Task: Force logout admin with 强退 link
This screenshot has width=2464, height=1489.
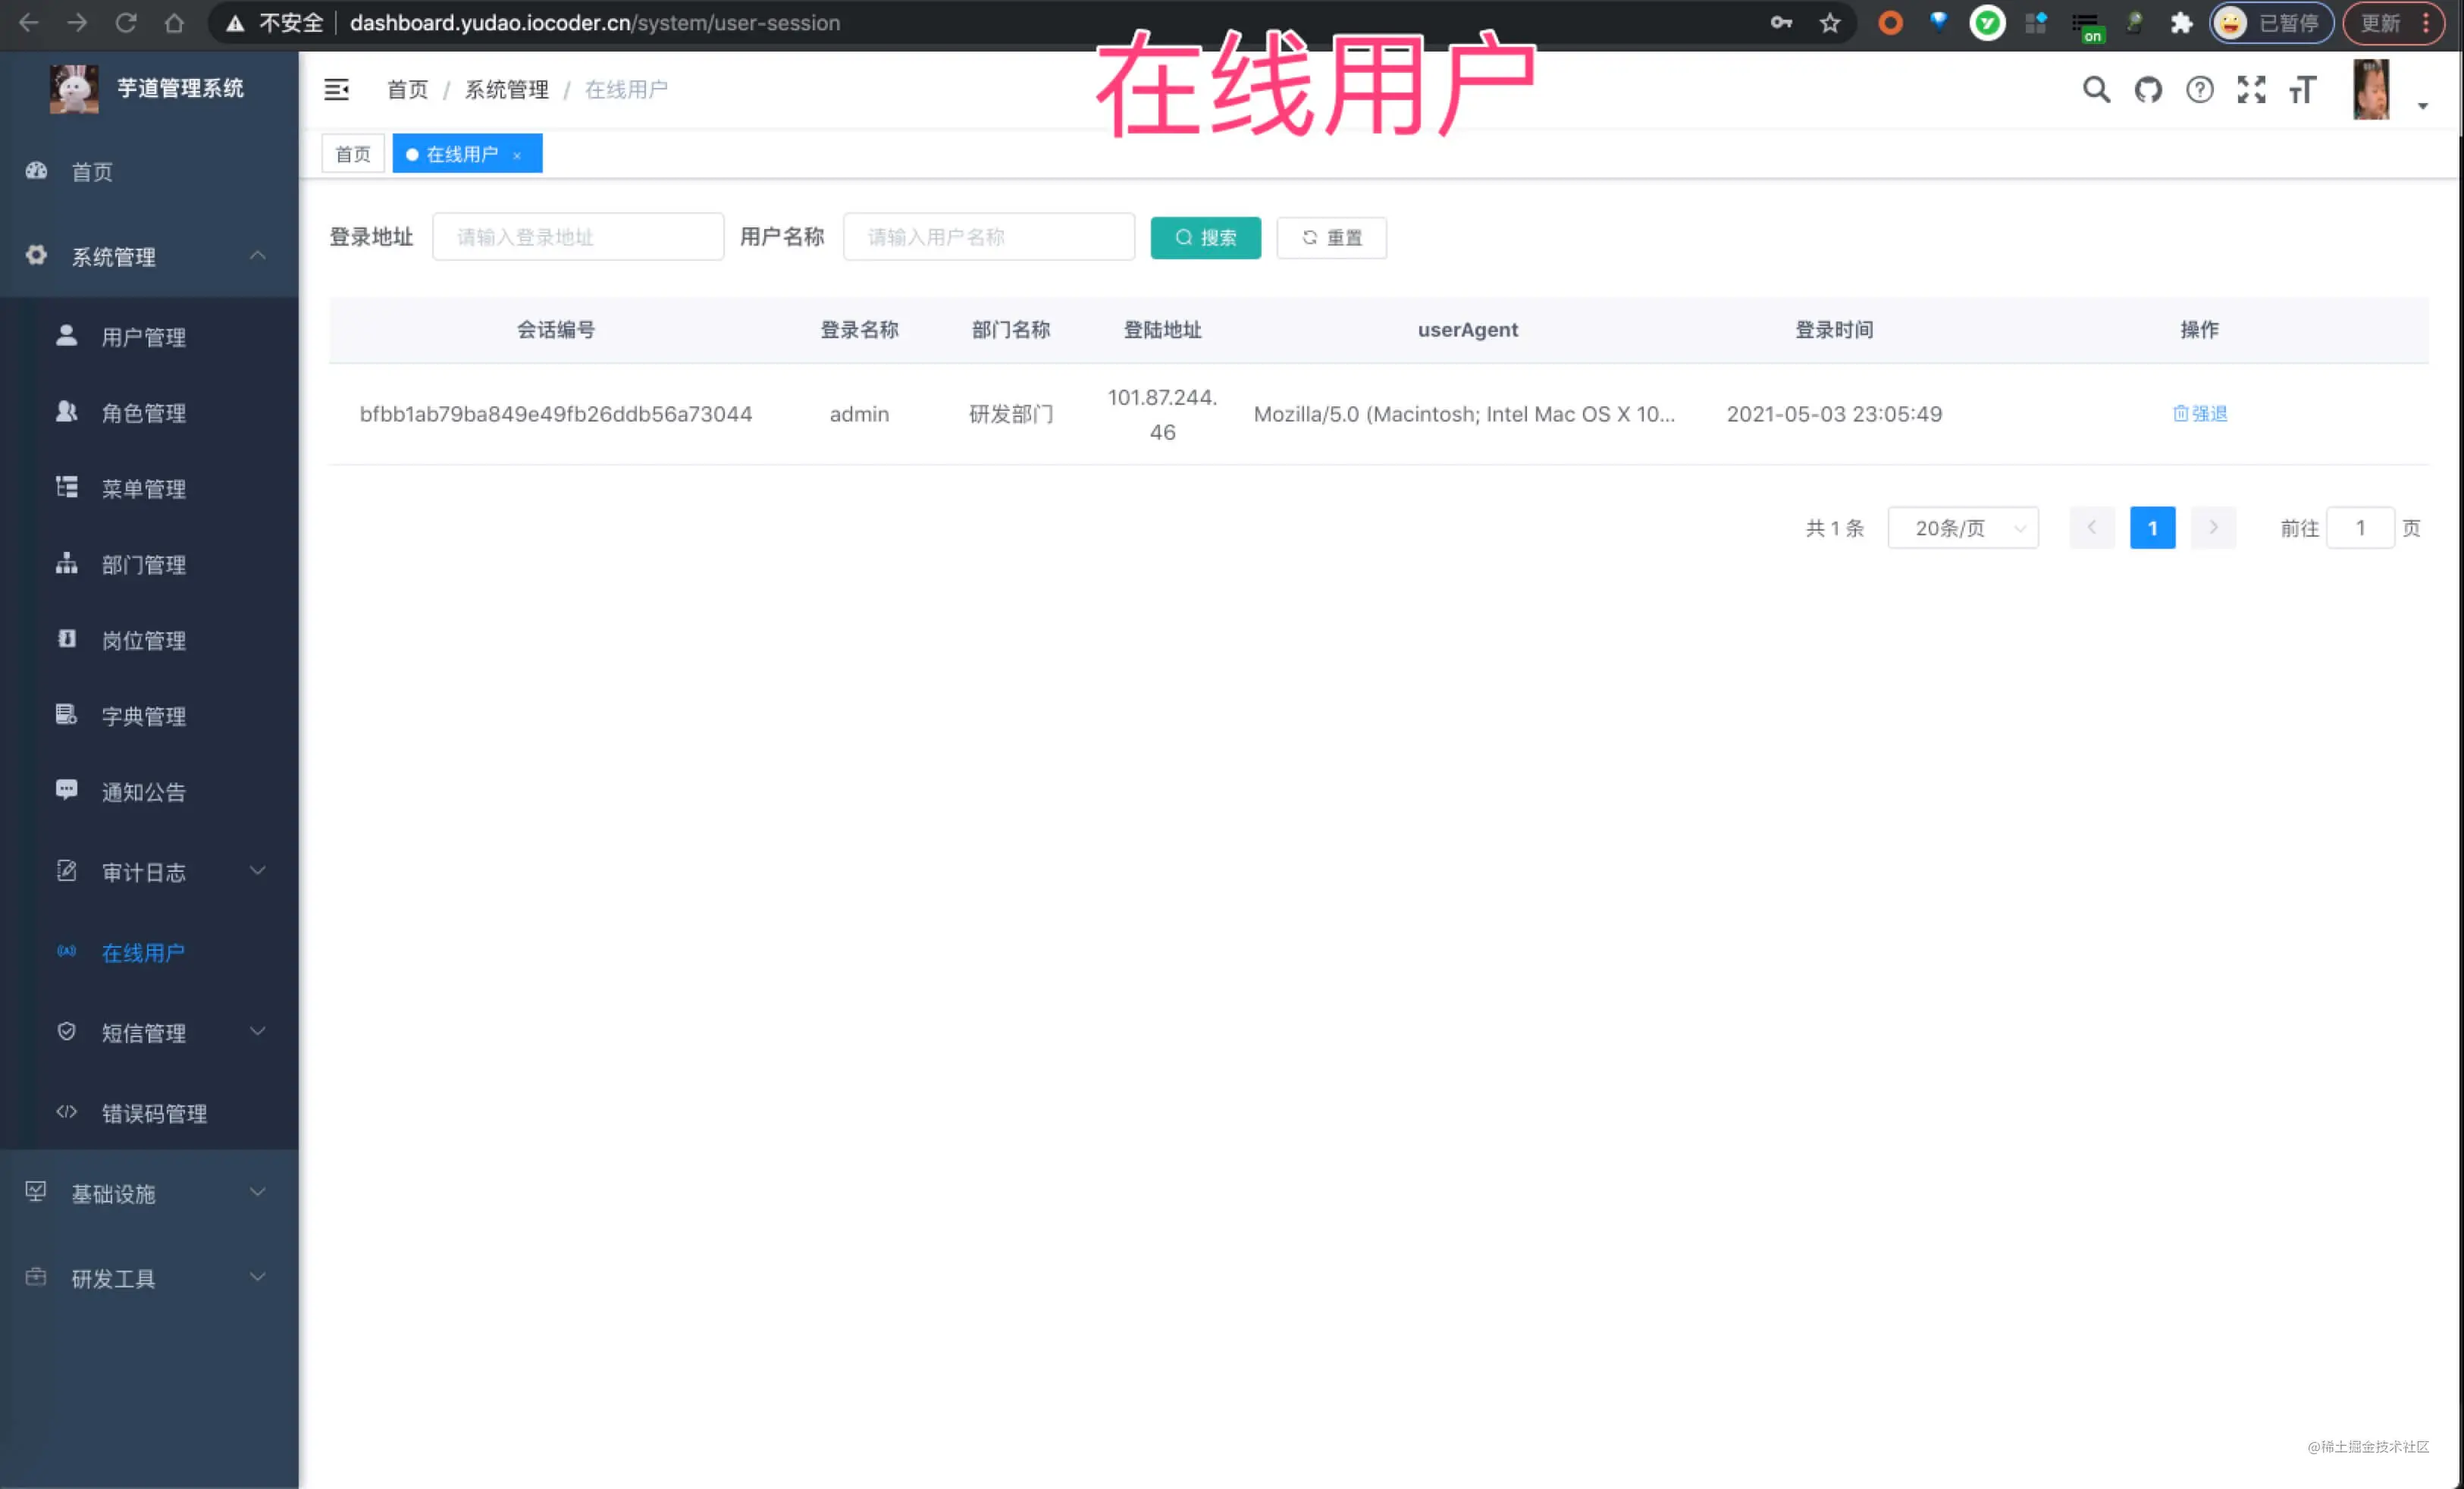Action: [x=2199, y=414]
